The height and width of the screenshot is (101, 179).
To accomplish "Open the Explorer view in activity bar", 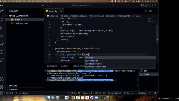I will [x=2, y=12].
